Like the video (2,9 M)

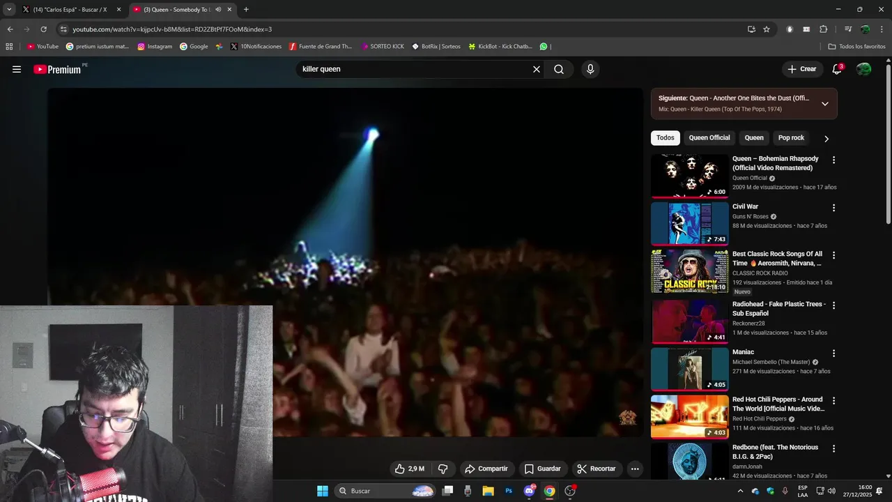pos(409,469)
